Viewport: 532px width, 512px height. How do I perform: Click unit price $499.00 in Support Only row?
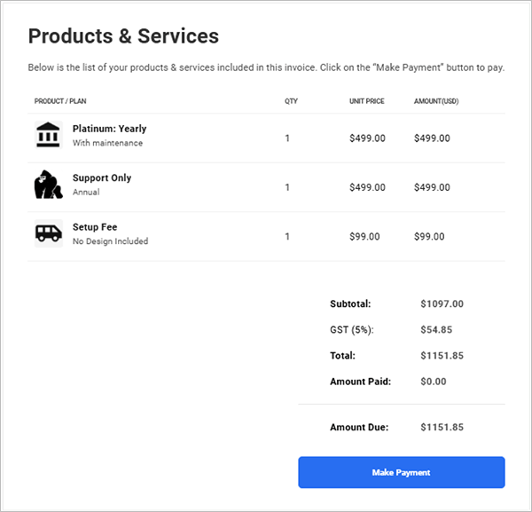coord(367,187)
